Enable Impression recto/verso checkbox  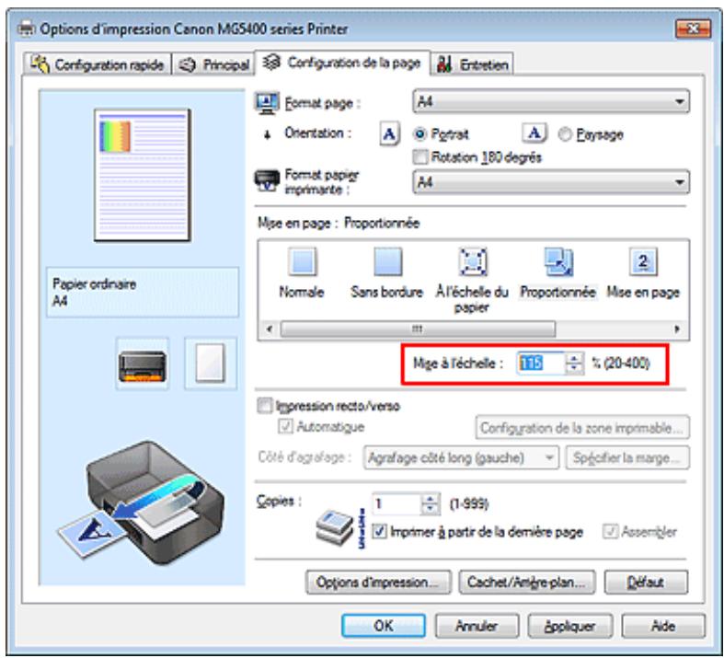(265, 406)
